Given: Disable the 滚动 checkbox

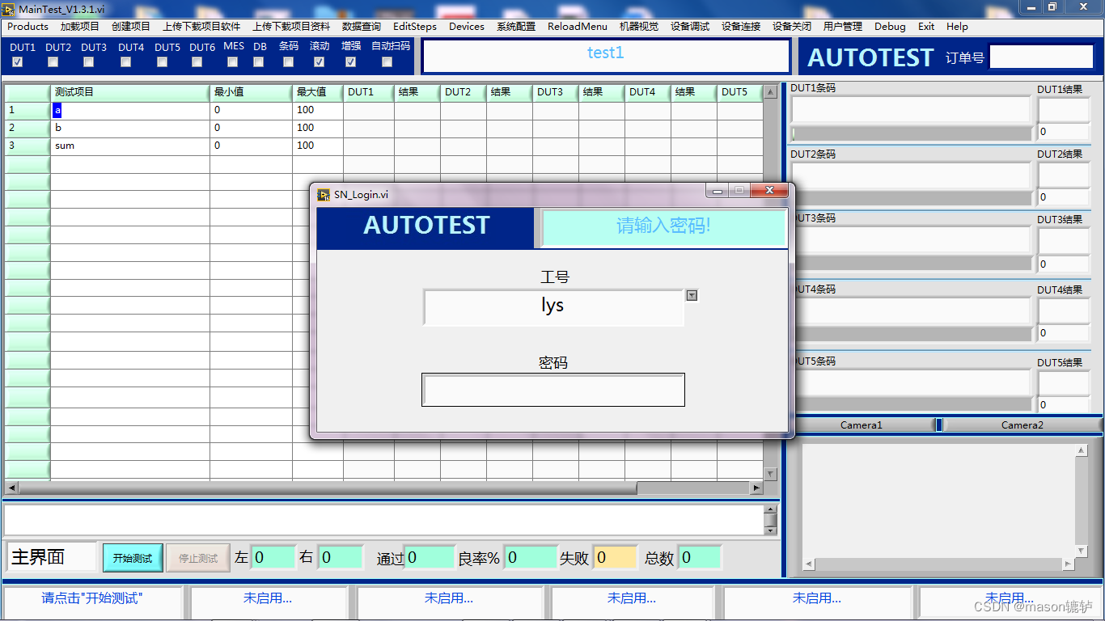Looking at the screenshot, I should (x=320, y=62).
